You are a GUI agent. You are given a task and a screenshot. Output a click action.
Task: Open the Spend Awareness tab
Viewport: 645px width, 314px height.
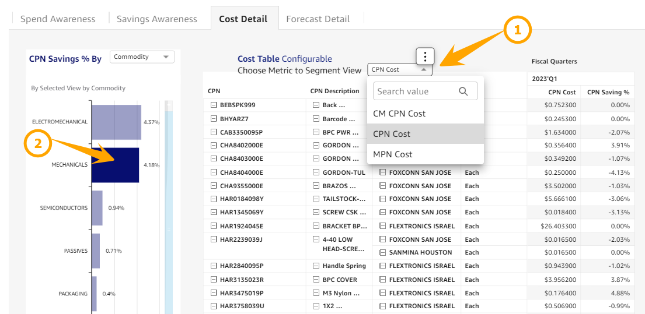pos(58,19)
